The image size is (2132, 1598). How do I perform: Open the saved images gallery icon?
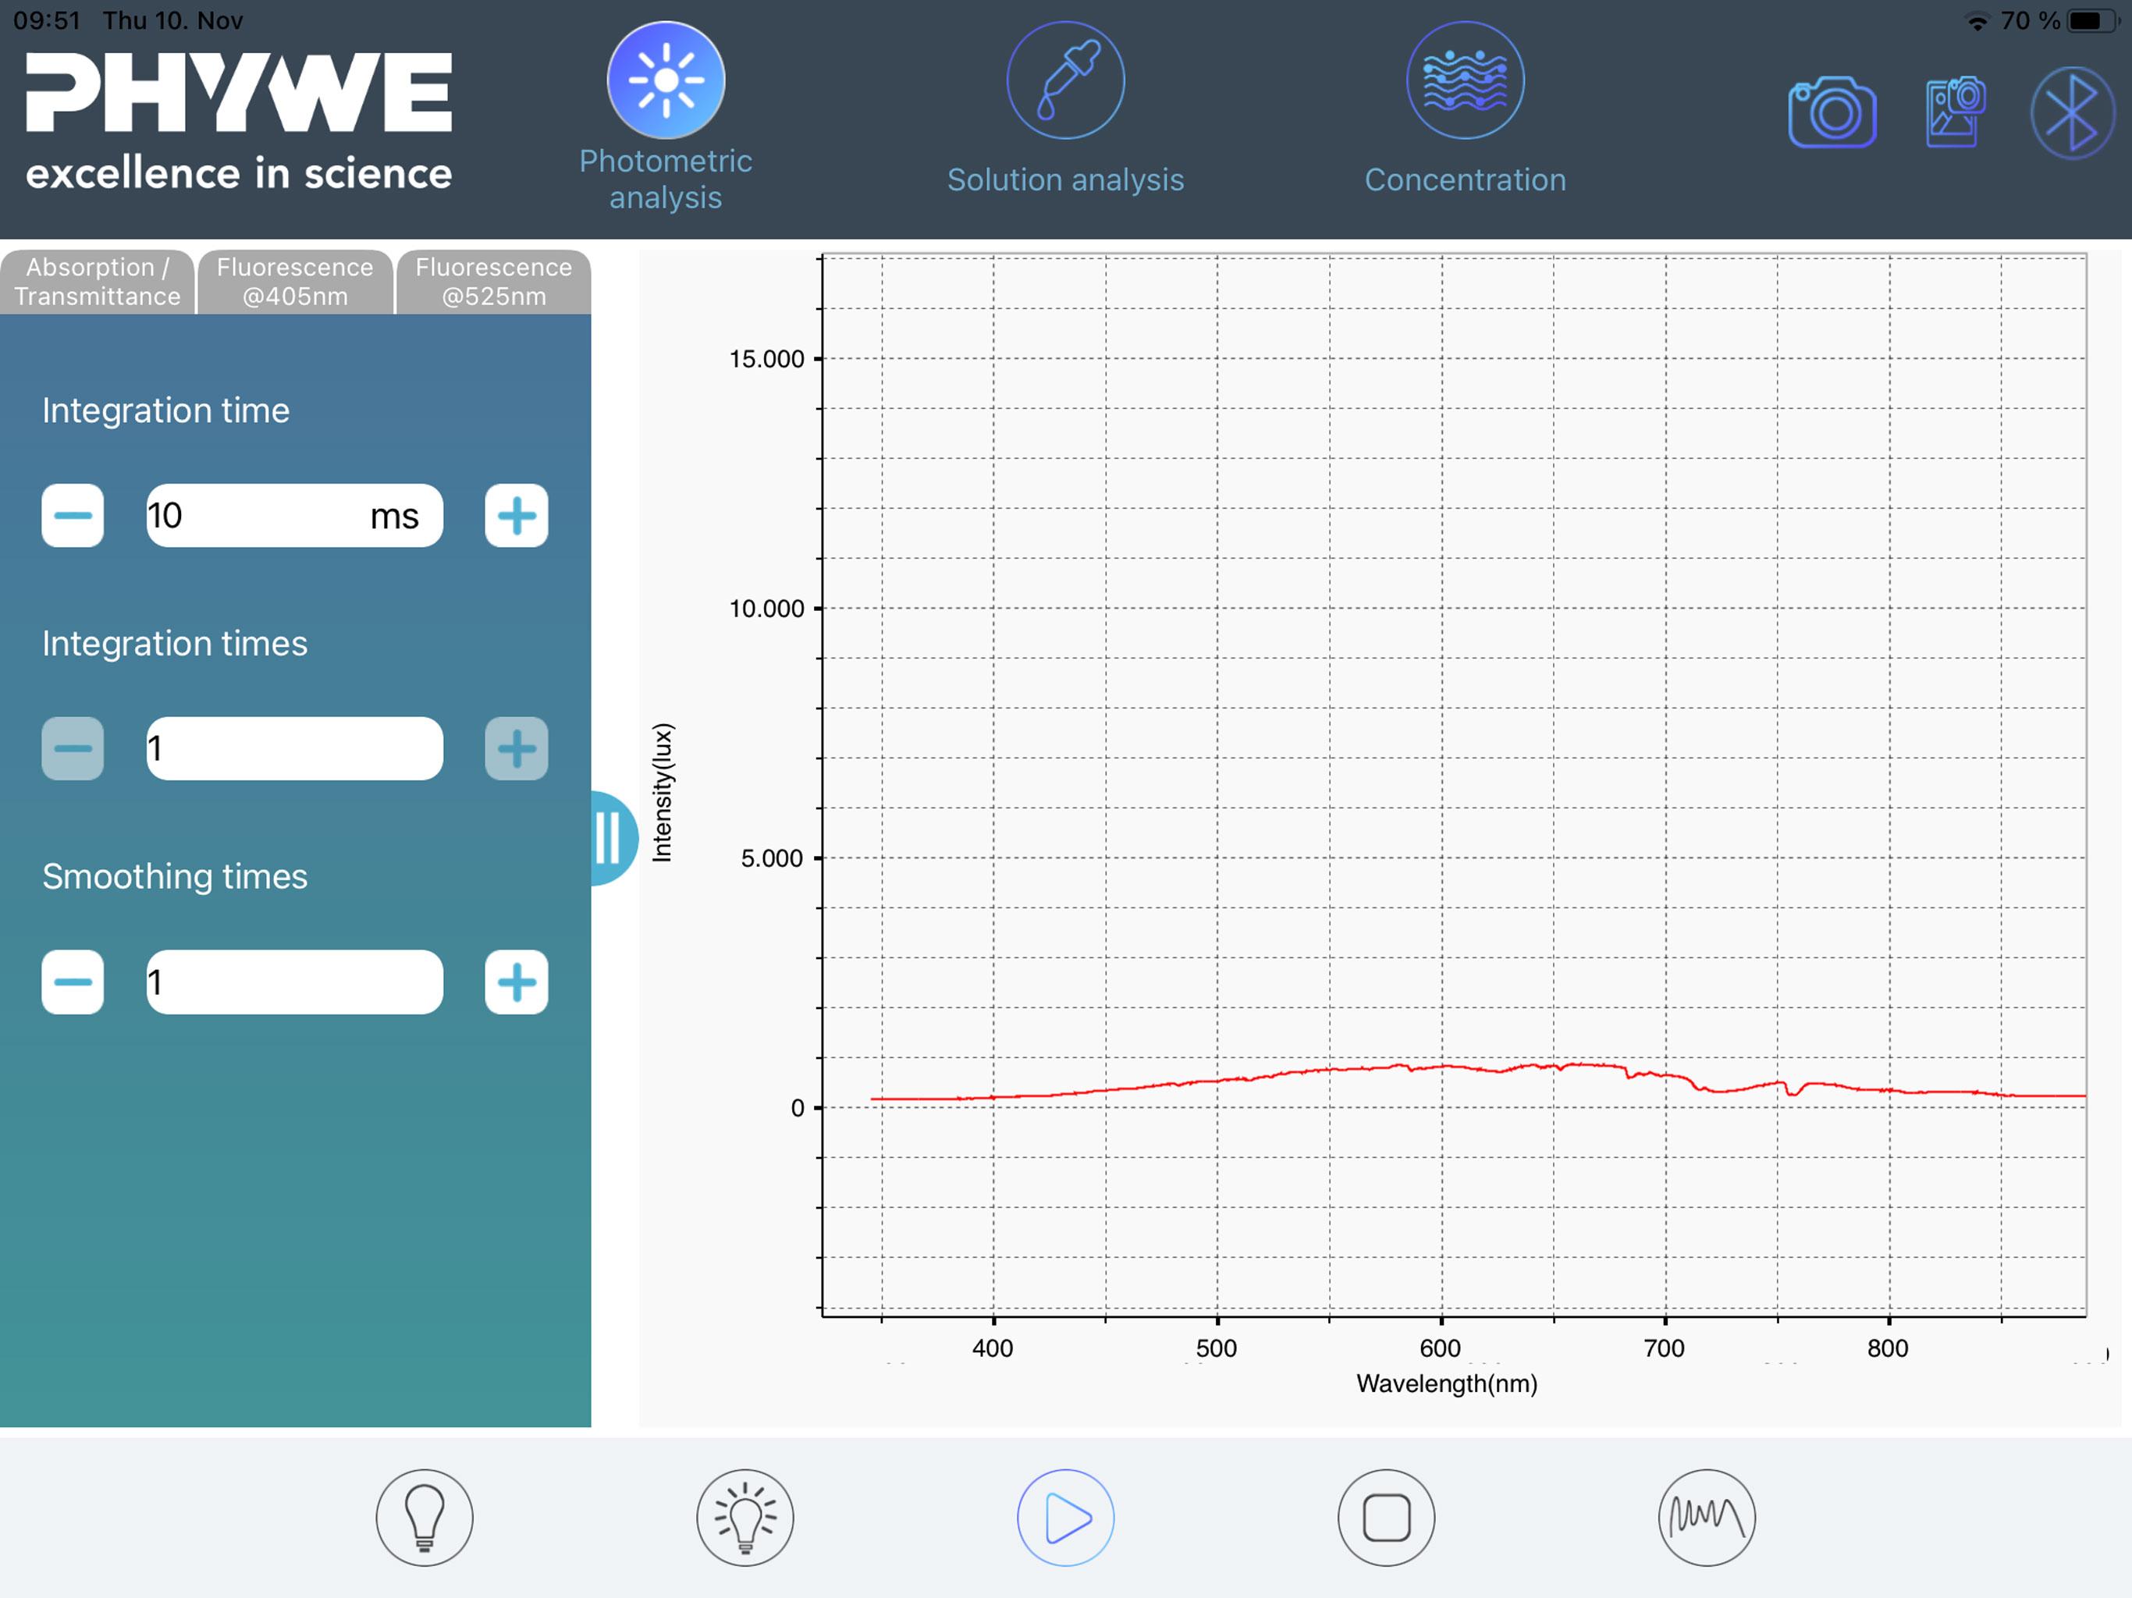pyautogui.click(x=1955, y=112)
